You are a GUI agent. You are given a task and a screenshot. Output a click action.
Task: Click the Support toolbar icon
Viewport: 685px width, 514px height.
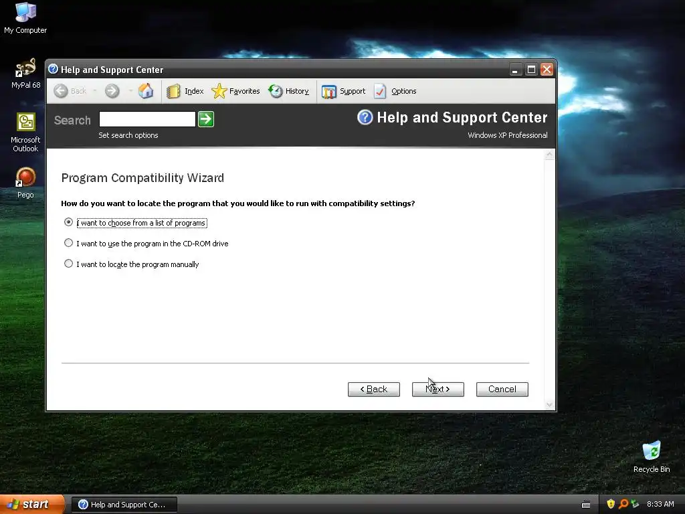tap(329, 91)
